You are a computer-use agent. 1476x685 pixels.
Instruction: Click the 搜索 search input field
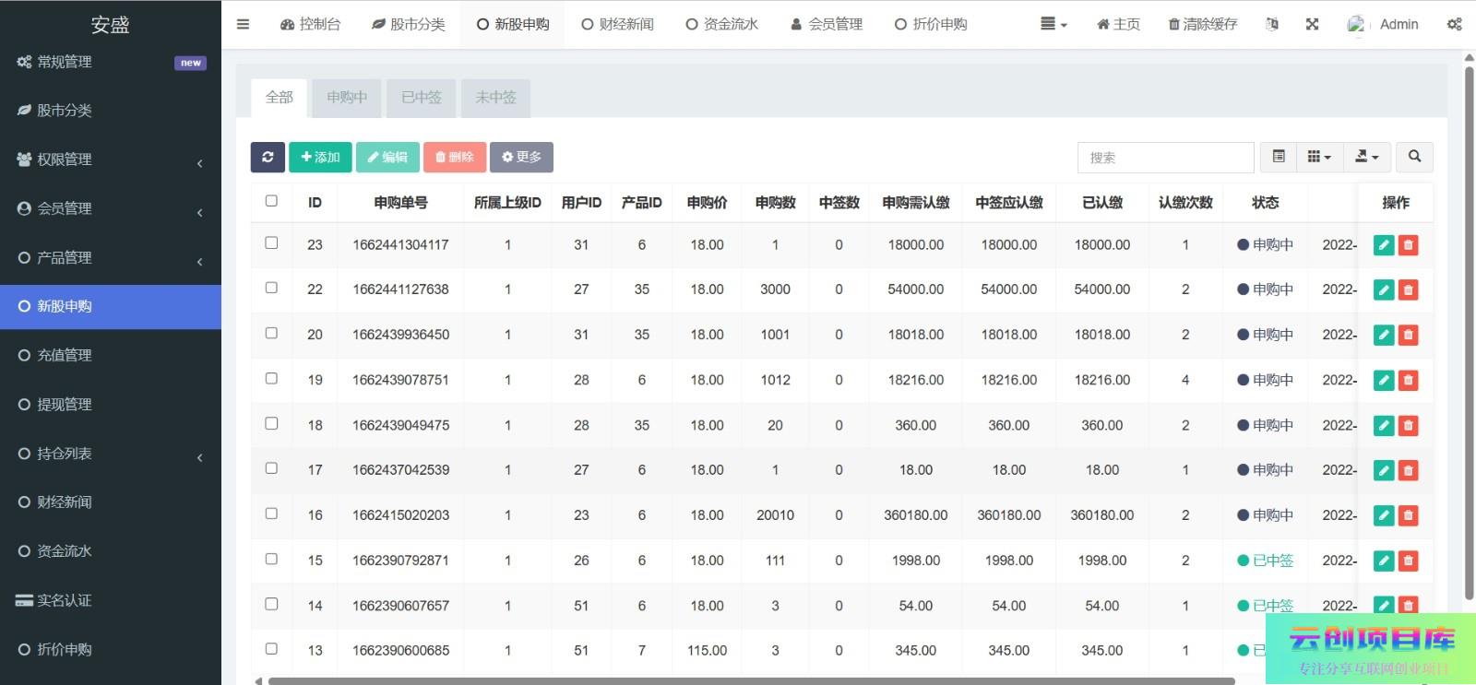pyautogui.click(x=1165, y=158)
